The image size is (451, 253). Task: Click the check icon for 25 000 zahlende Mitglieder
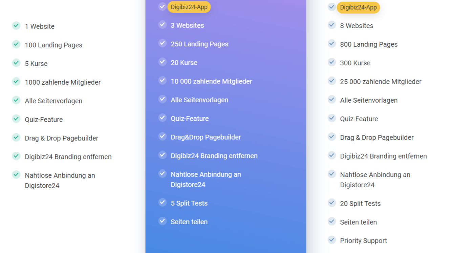pos(332,81)
